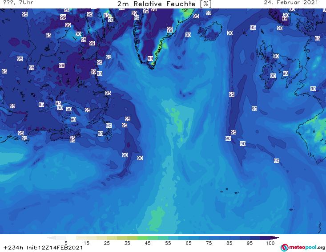326x252 pixels.
Task: Click the 99 label at Greenland's southern tip
Action: click(x=150, y=59)
